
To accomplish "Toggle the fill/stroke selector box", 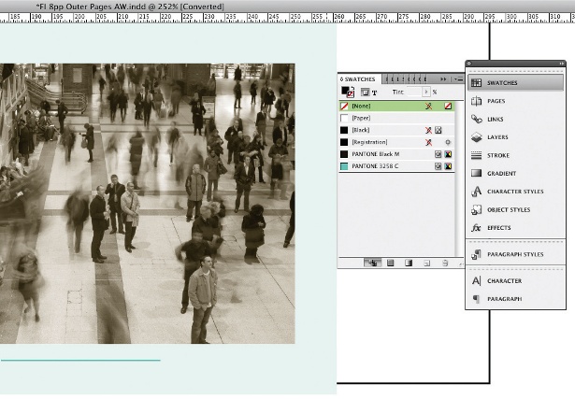I will [349, 93].
